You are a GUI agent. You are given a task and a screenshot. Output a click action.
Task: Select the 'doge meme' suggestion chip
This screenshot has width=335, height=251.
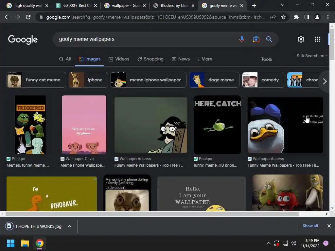click(214, 80)
